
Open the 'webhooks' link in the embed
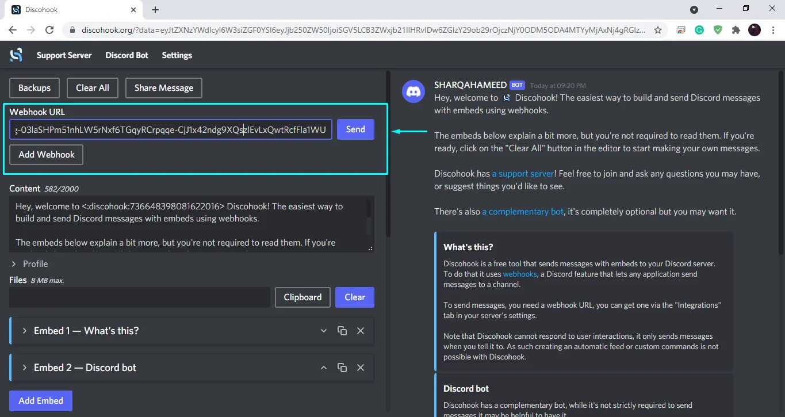[520, 274]
